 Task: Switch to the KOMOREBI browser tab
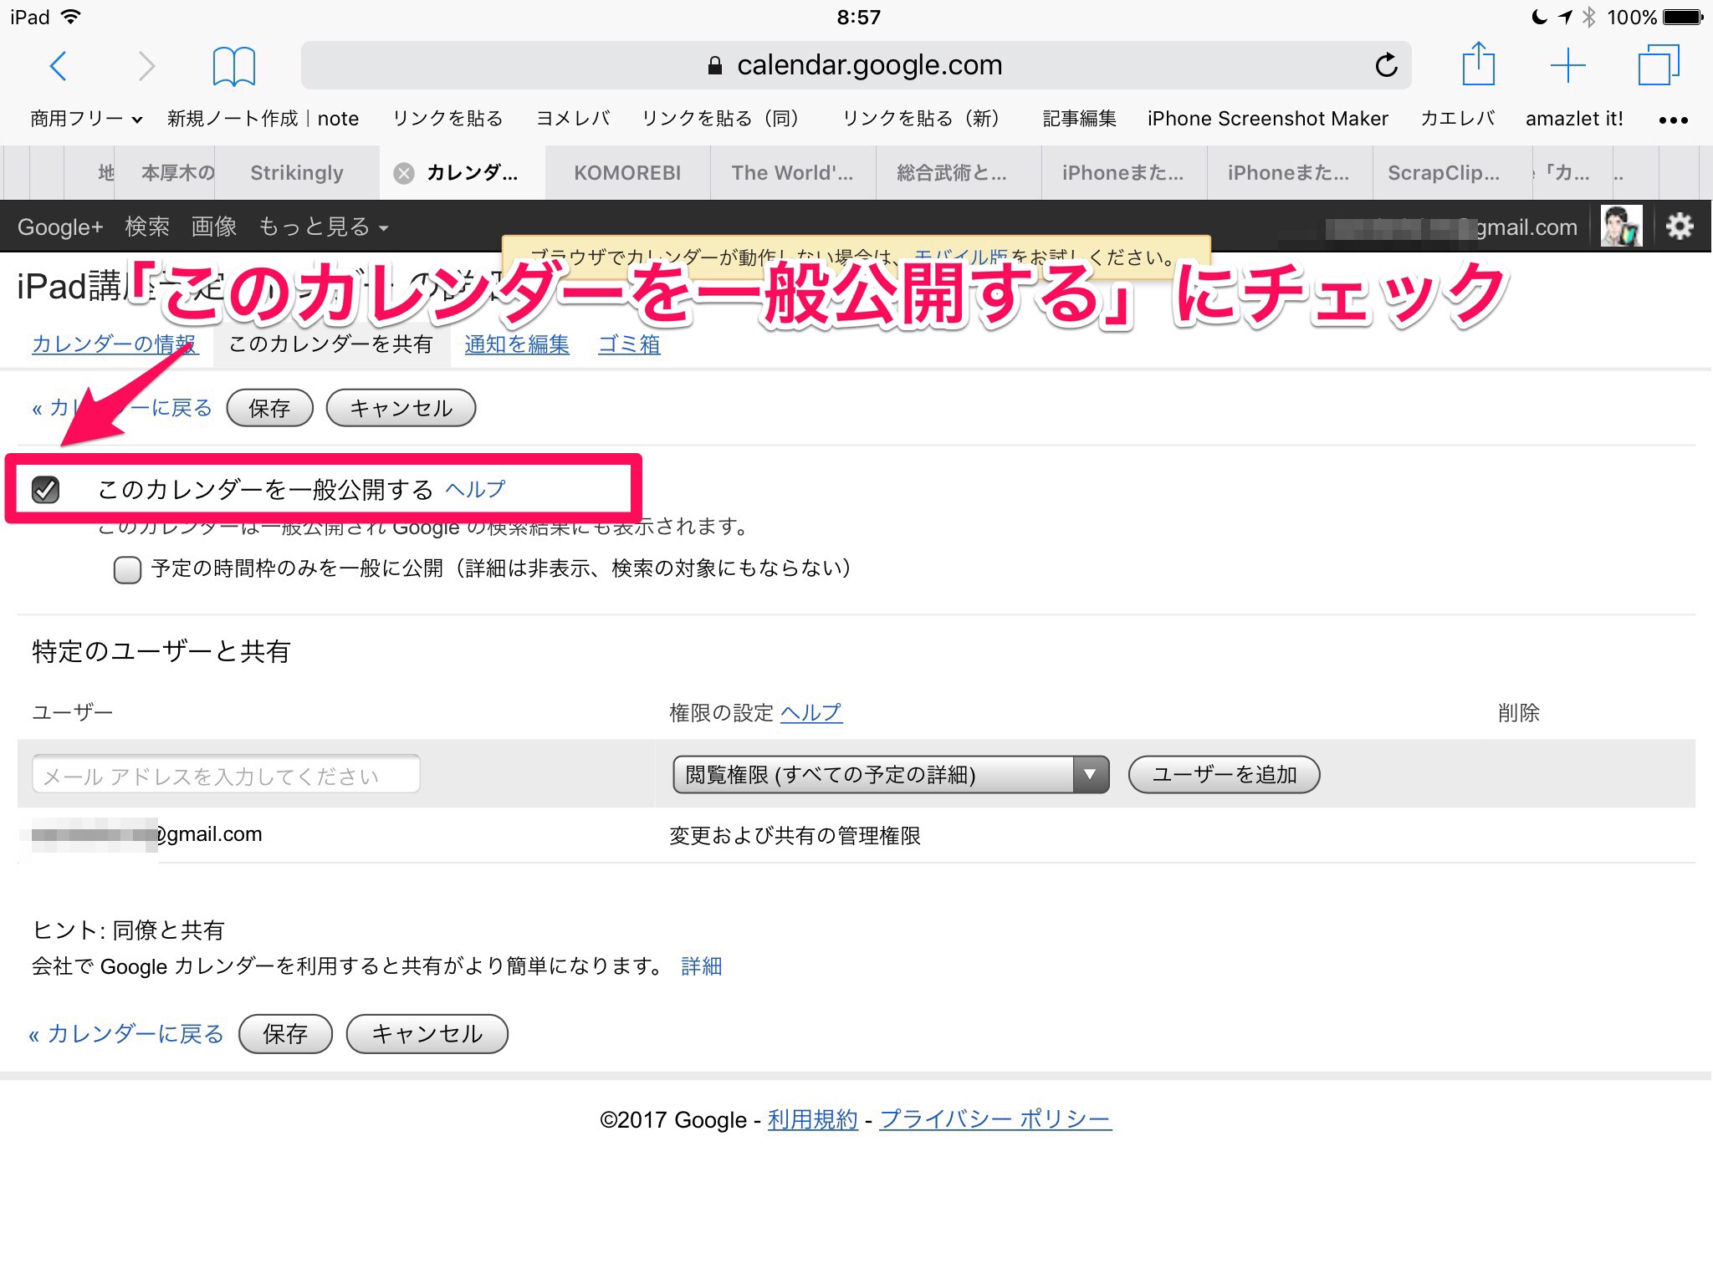pos(627,173)
